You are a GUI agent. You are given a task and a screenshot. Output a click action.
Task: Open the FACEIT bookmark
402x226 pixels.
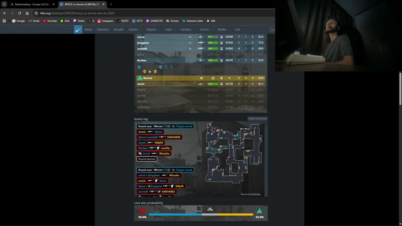(122, 21)
